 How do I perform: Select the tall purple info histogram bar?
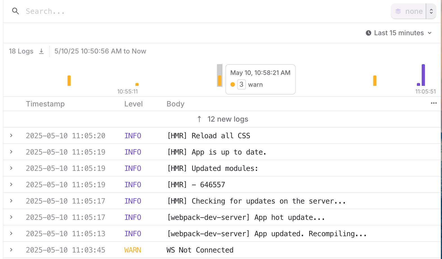click(x=423, y=75)
